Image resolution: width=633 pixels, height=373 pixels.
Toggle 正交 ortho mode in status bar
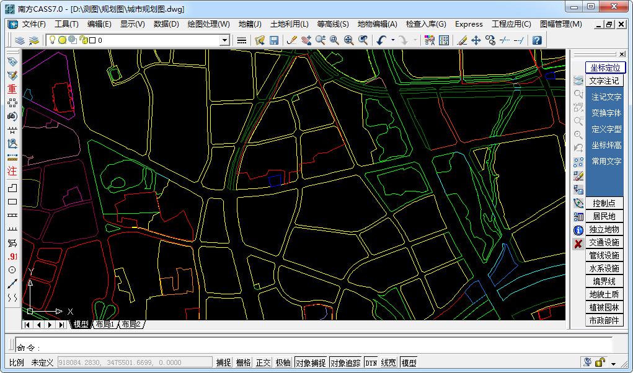click(x=263, y=362)
